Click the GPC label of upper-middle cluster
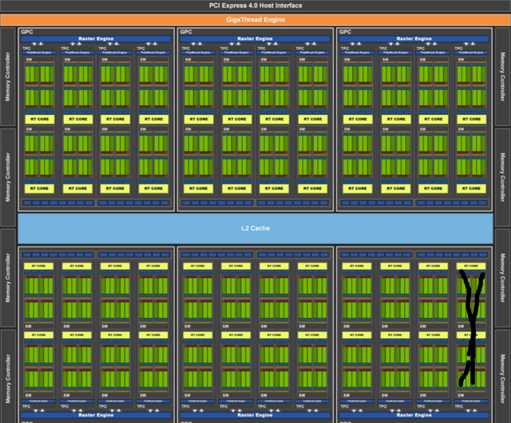This screenshot has width=511, height=423. tap(186, 32)
